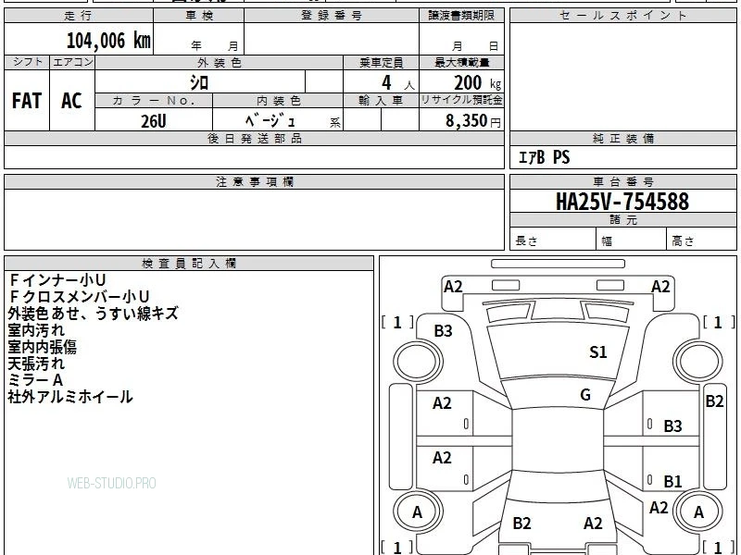
Task: Select the note Fインナー小U
Action: point(57,280)
